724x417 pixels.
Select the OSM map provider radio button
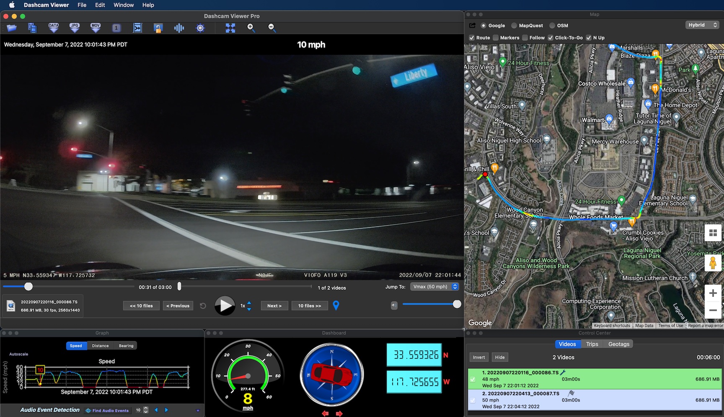pos(552,26)
